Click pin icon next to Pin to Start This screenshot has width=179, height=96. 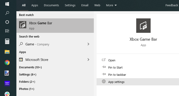pyautogui.click(x=104, y=67)
